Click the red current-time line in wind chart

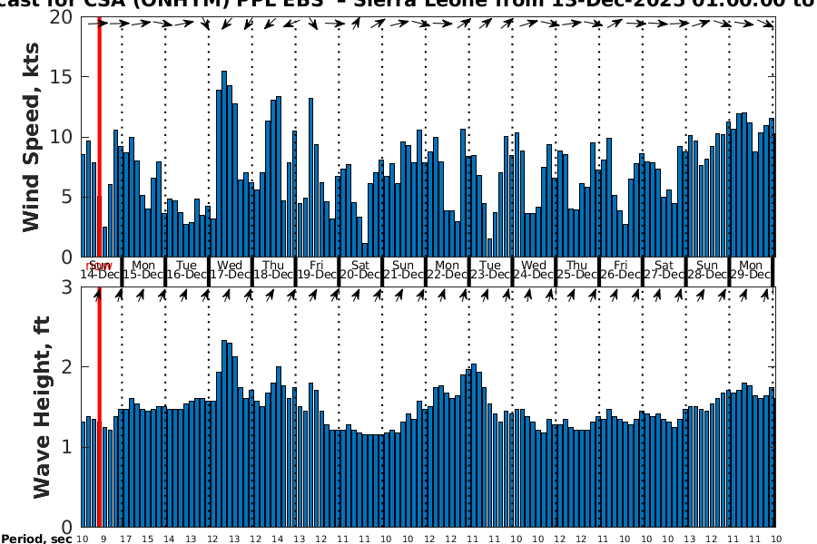click(x=99, y=136)
